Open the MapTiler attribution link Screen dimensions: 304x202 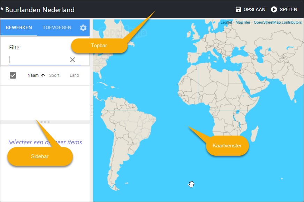pyautogui.click(x=243, y=23)
